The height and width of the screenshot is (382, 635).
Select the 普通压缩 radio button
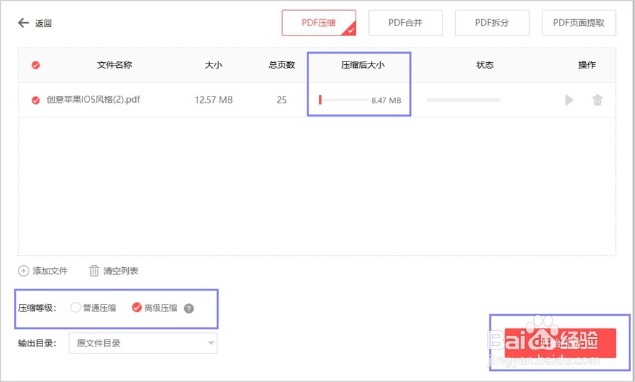point(76,308)
